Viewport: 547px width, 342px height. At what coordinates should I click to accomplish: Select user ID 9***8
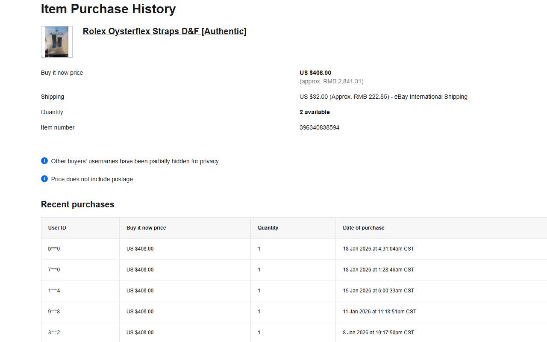(x=54, y=312)
